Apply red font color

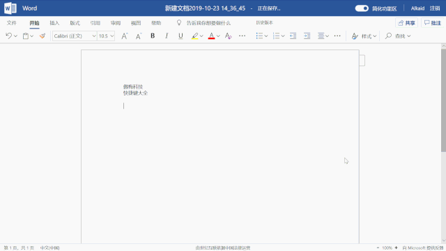pyautogui.click(x=211, y=36)
